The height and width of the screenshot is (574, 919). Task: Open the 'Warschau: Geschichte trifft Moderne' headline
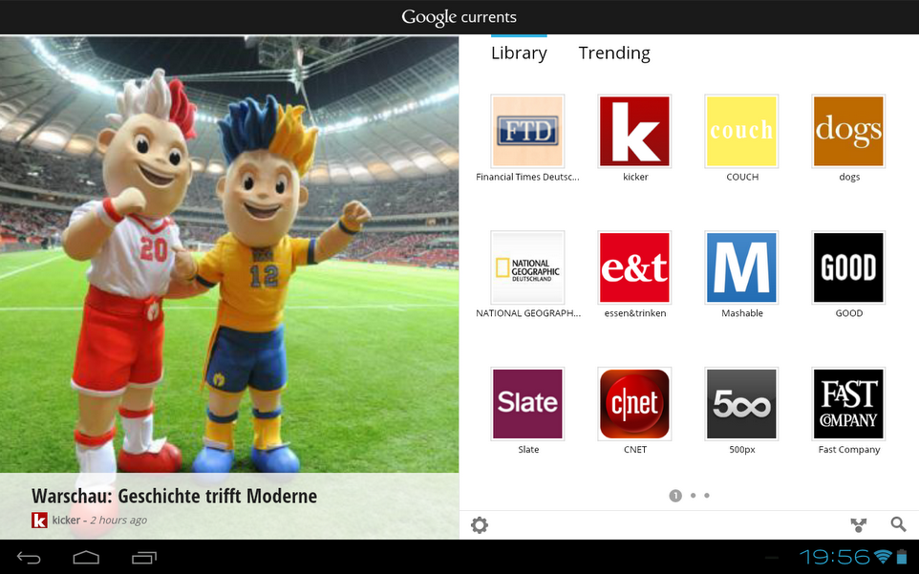tap(174, 496)
